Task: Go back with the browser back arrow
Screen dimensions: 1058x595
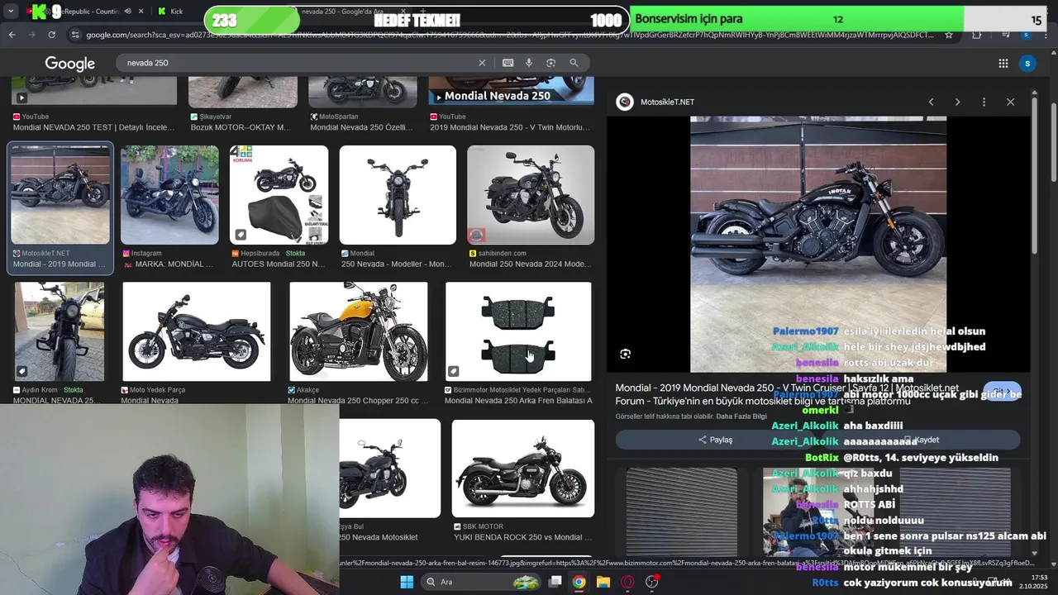Action: 12,35
